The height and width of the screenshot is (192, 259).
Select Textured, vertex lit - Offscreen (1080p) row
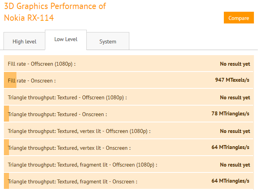129,131
